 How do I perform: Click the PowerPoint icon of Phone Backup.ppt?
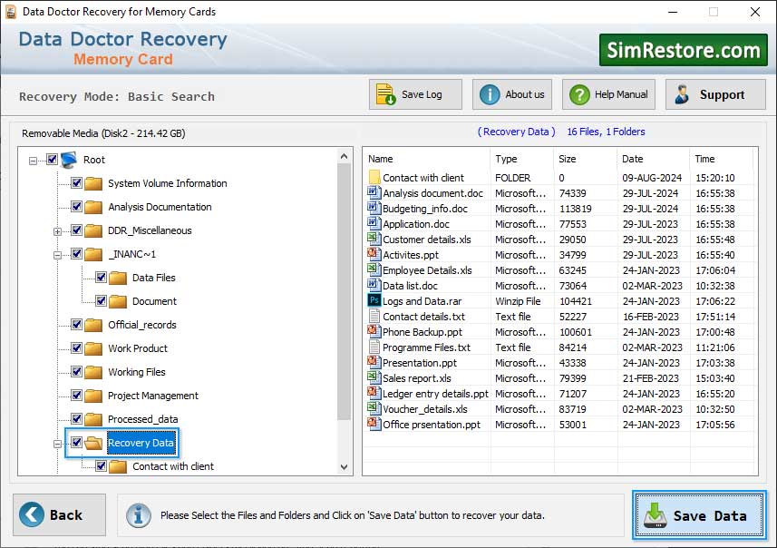point(374,331)
